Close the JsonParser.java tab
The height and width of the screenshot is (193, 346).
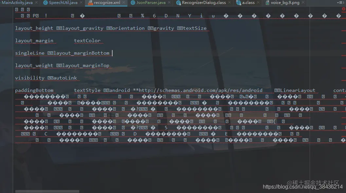point(169,2)
